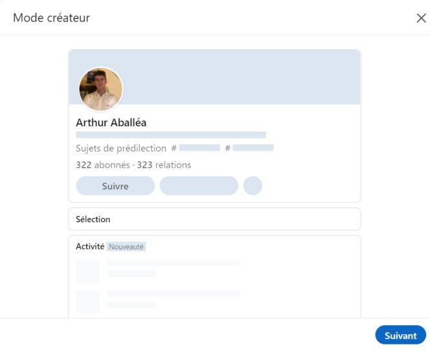Select the first activity thumbnail placeholder
430x349 pixels.
click(88, 271)
